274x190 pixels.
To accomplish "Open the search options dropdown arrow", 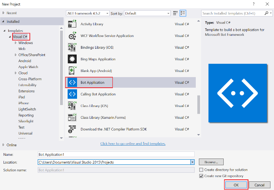I will coord(271,13).
